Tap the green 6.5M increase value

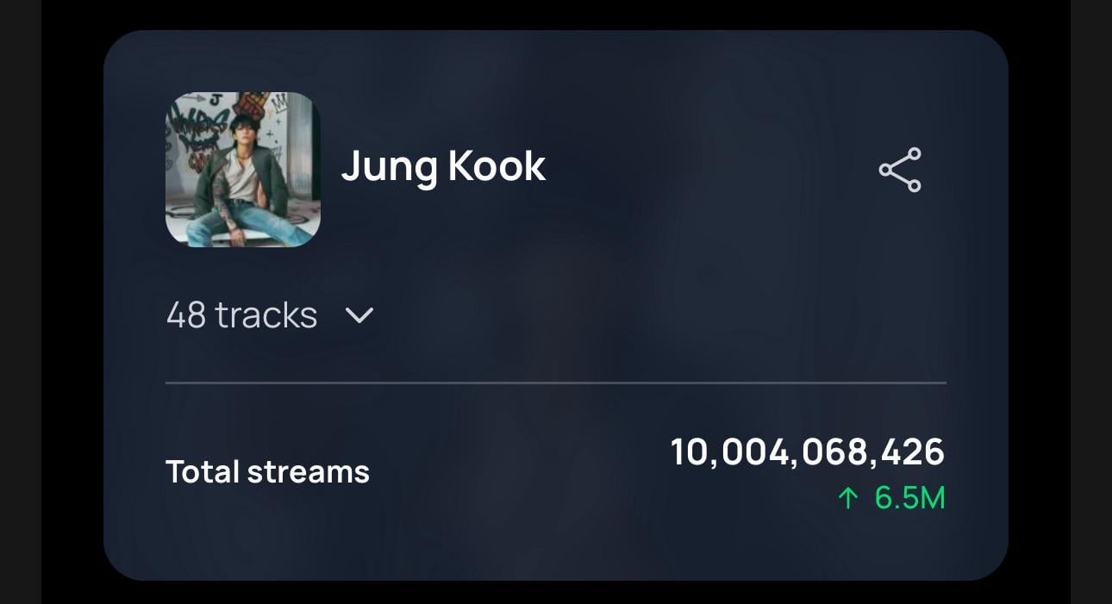coord(910,498)
